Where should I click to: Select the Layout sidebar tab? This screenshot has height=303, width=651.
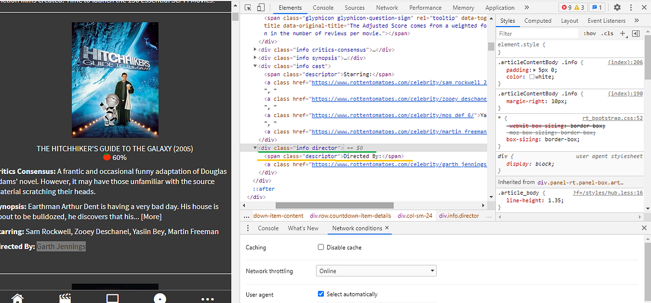pos(570,21)
